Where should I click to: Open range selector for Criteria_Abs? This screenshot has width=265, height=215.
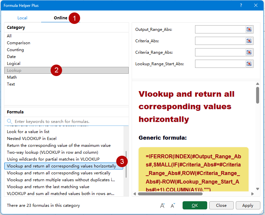(x=249, y=41)
